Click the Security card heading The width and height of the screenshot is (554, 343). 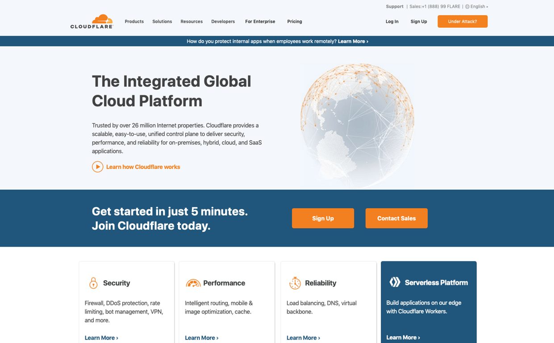point(117,283)
